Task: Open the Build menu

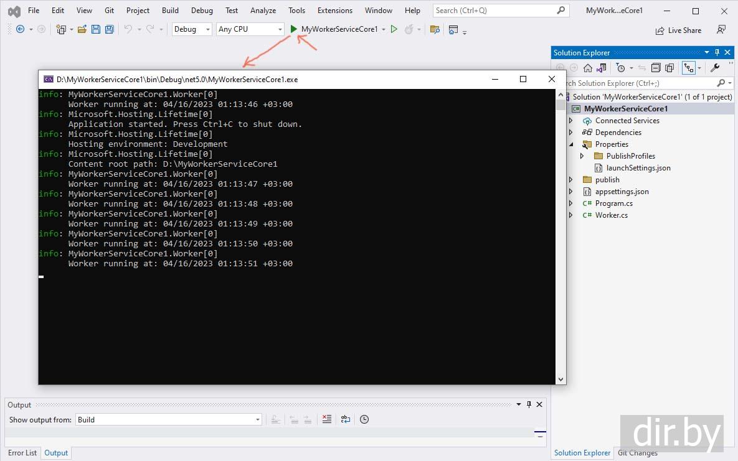Action: coord(170,11)
